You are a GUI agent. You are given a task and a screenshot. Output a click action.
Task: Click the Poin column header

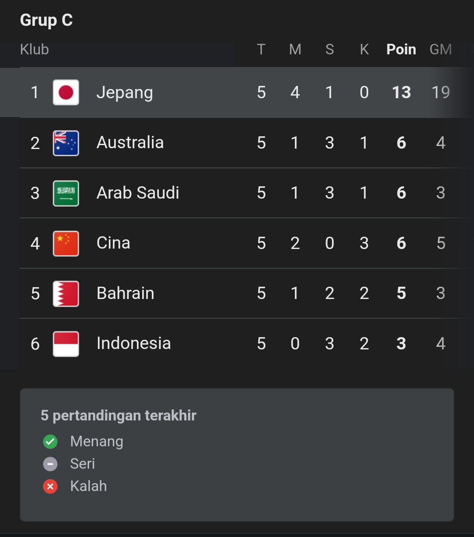(x=401, y=49)
